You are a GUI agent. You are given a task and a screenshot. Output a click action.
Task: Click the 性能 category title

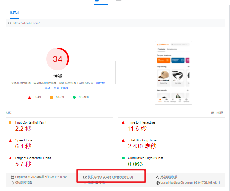click(x=58, y=76)
